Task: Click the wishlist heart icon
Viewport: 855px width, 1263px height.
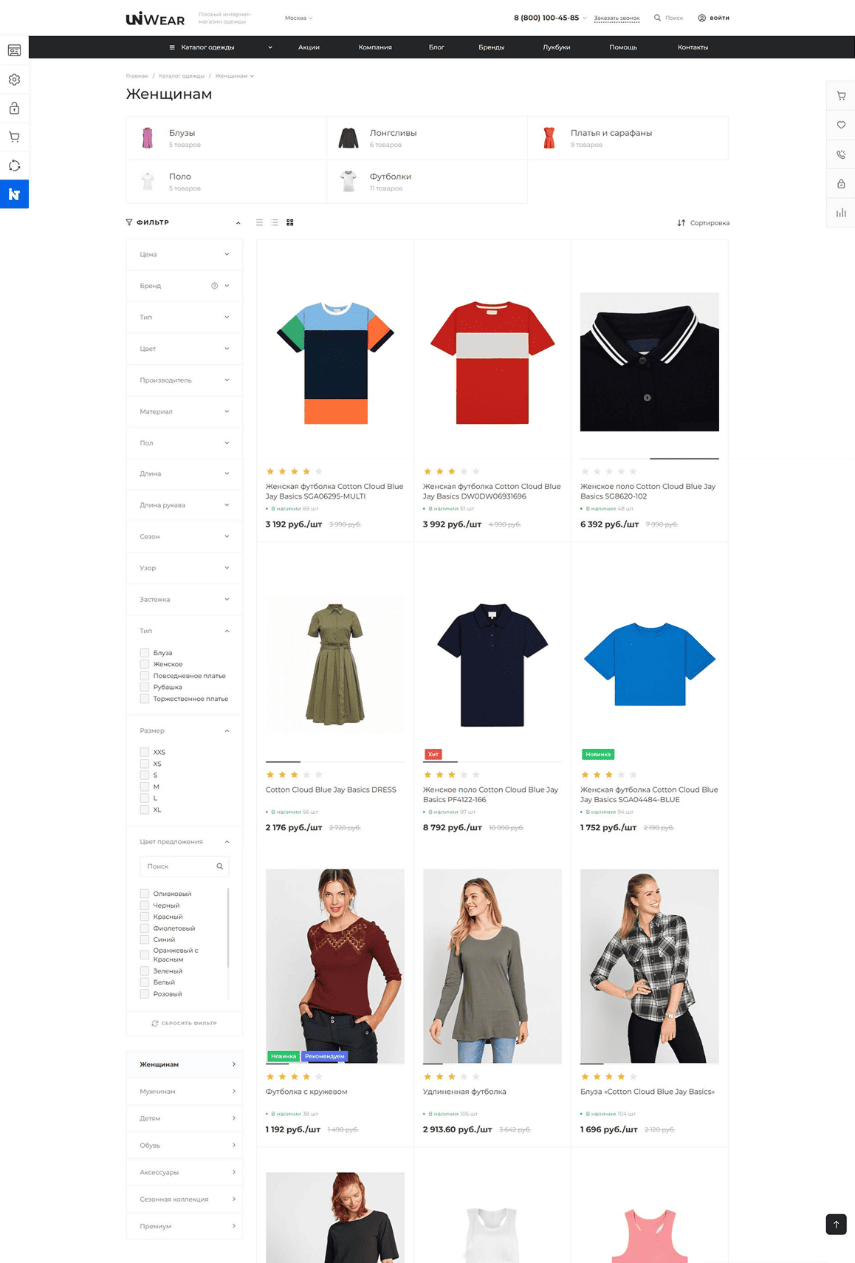Action: [x=841, y=125]
